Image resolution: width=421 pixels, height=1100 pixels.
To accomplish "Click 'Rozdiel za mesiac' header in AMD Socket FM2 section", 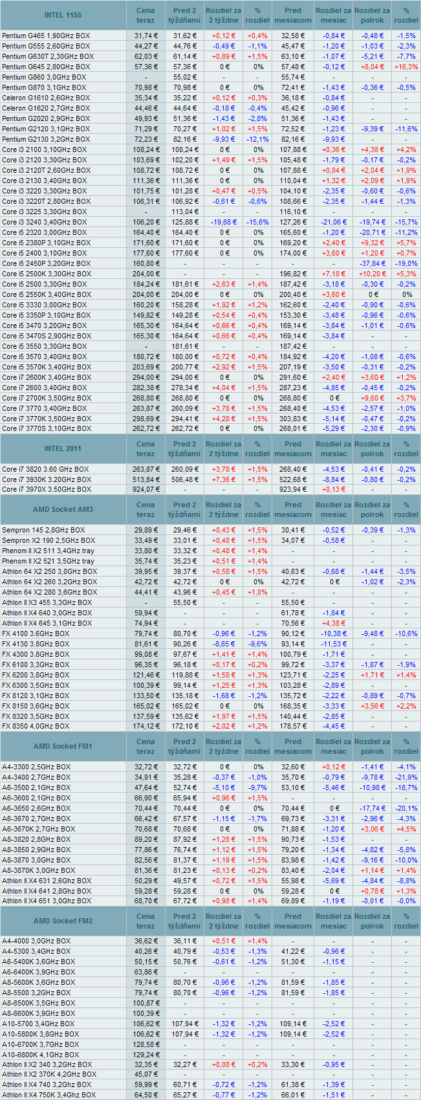I will [x=333, y=921].
